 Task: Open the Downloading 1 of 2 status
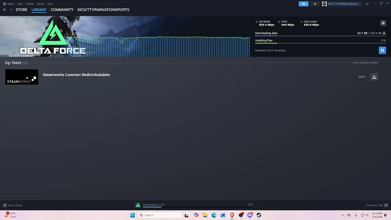[x=154, y=205]
